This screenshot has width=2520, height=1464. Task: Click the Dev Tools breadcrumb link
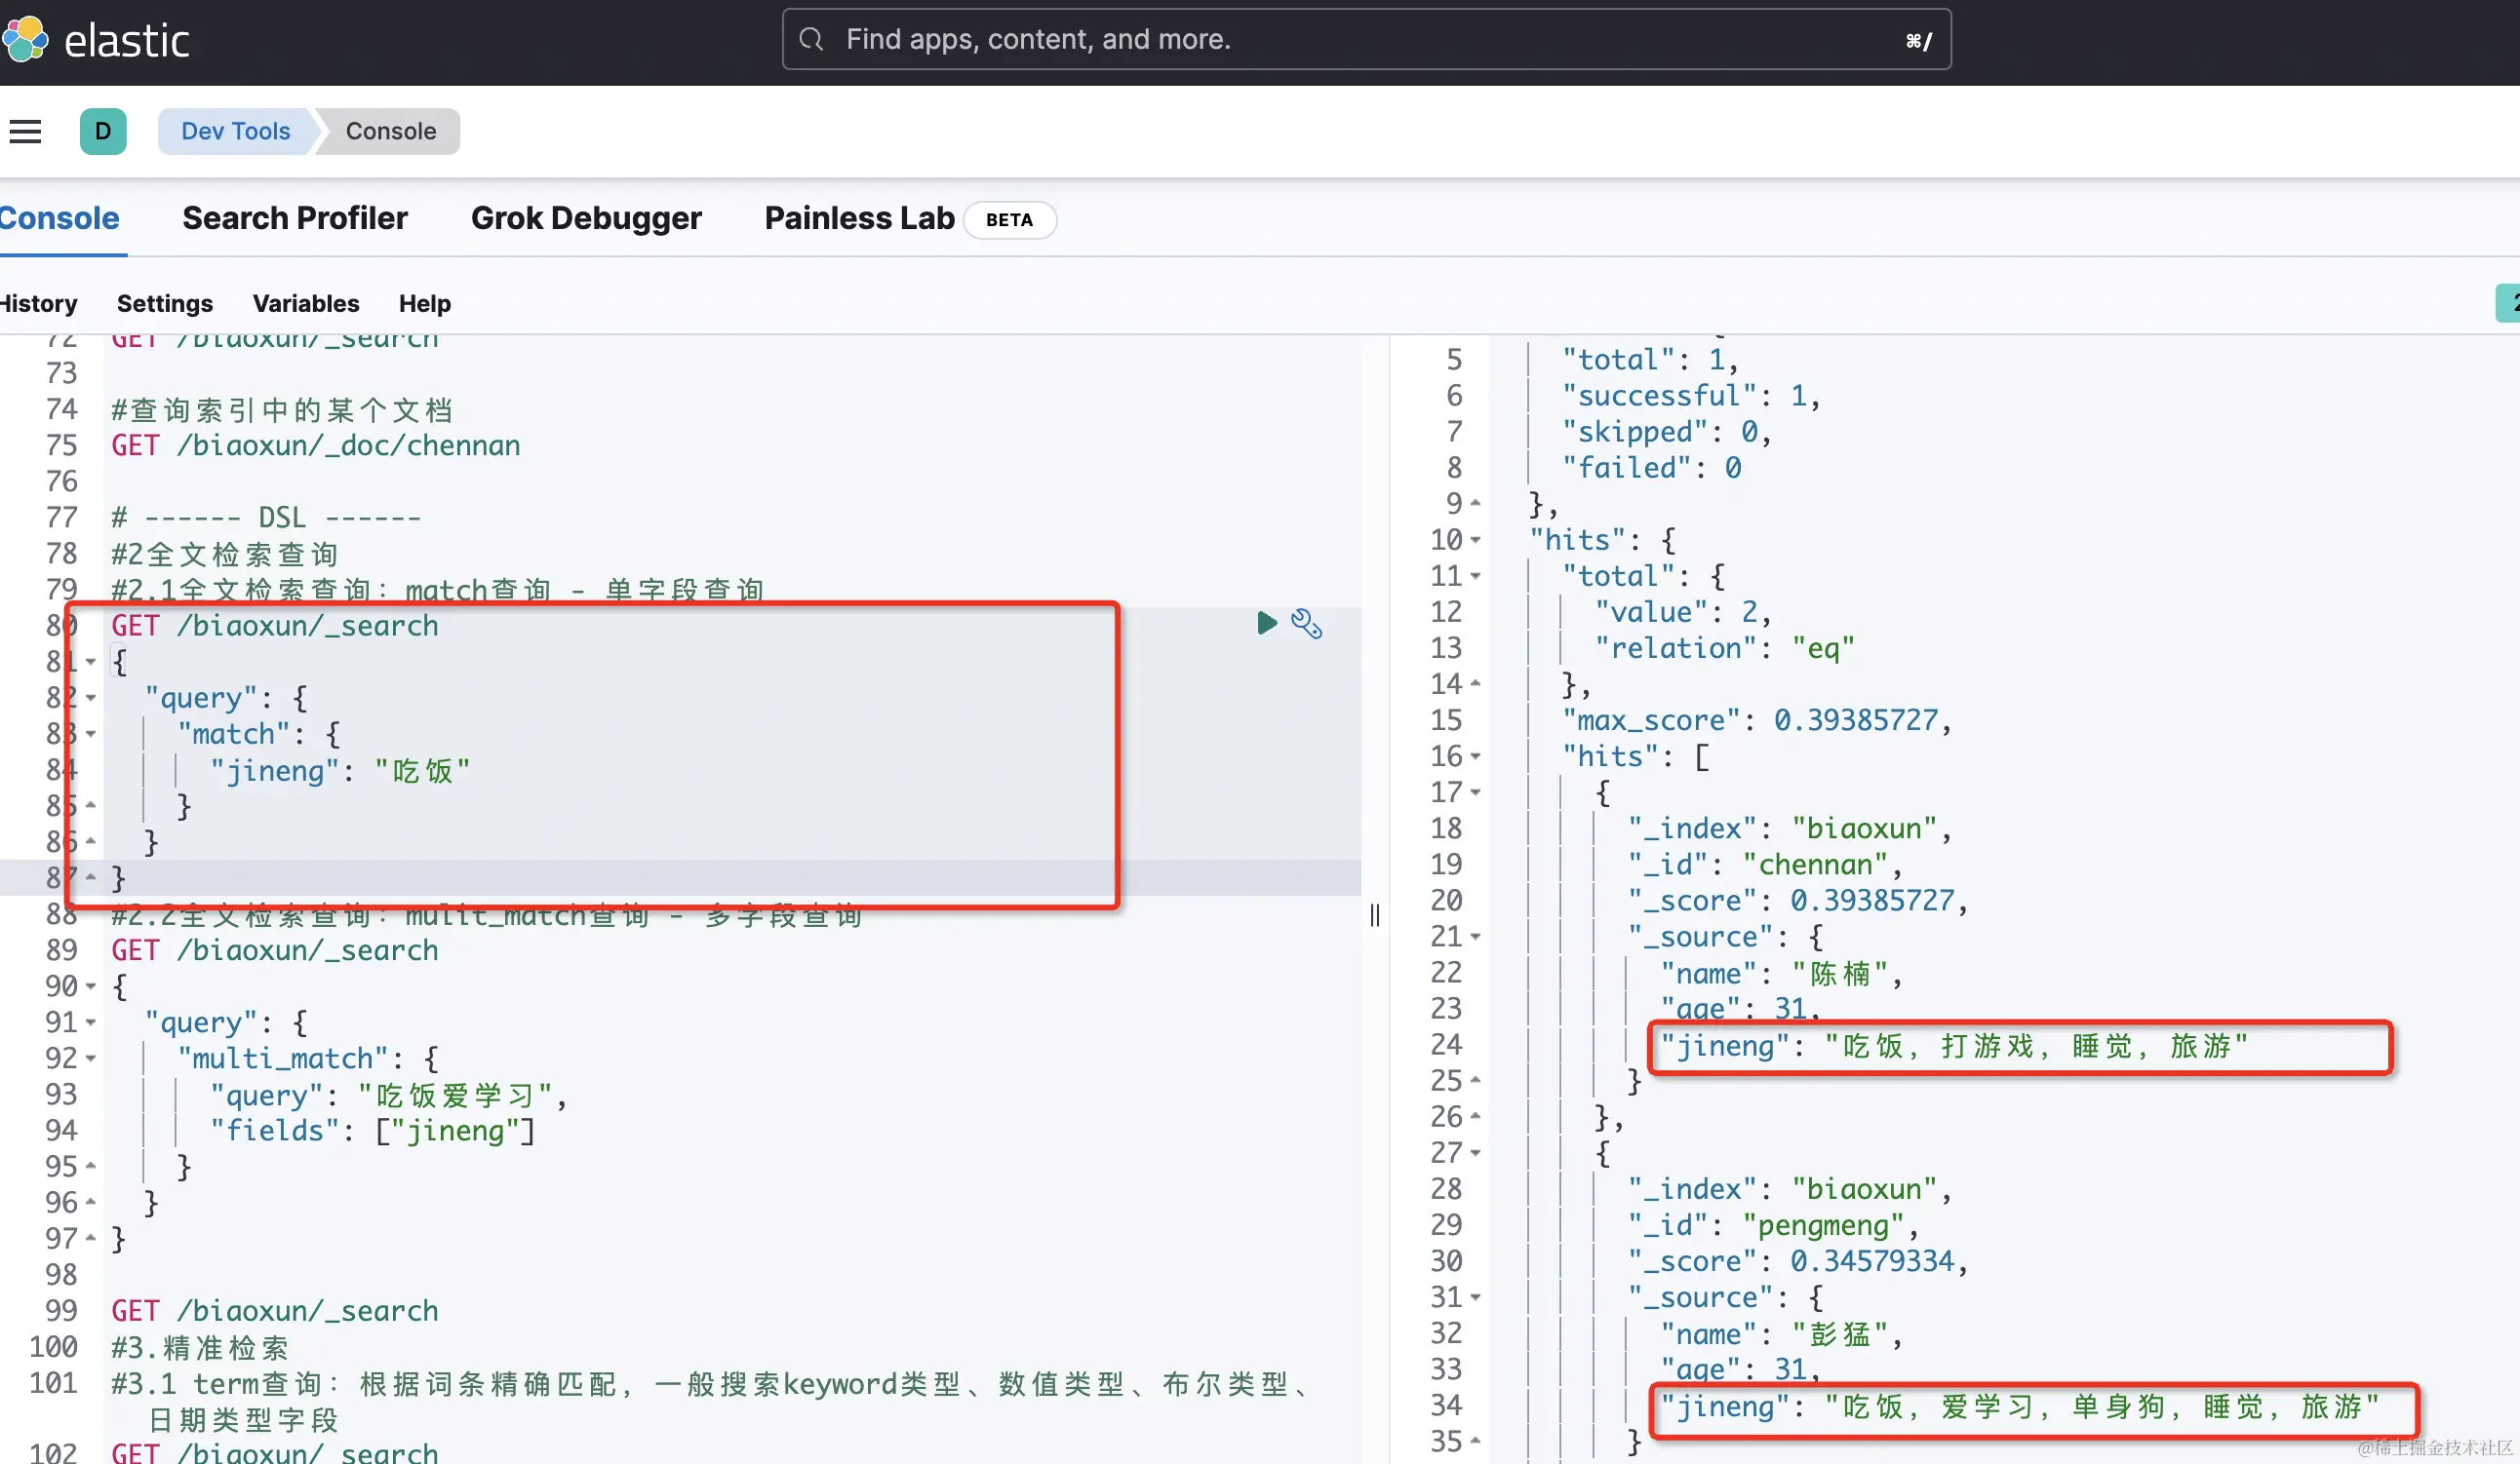234,131
